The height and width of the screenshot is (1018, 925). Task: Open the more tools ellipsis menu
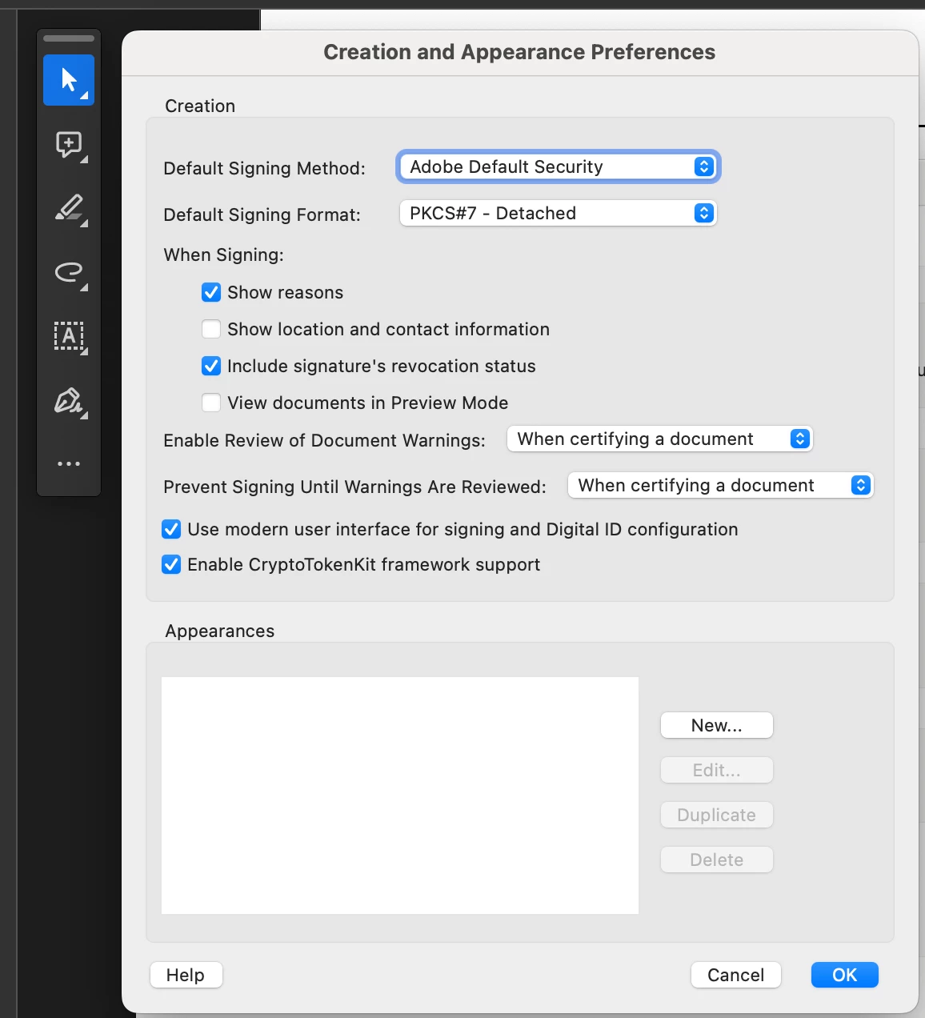(x=69, y=463)
